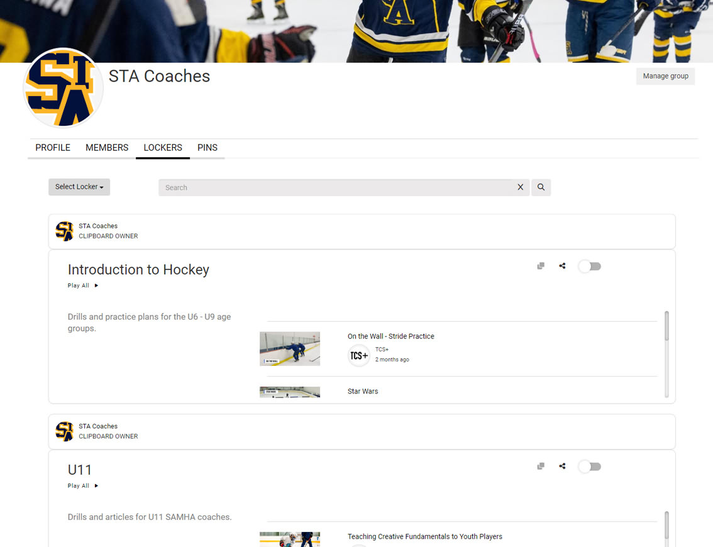Image resolution: width=713 pixels, height=547 pixels.
Task: Toggle the U11 clipboard switch
Action: pyautogui.click(x=590, y=467)
